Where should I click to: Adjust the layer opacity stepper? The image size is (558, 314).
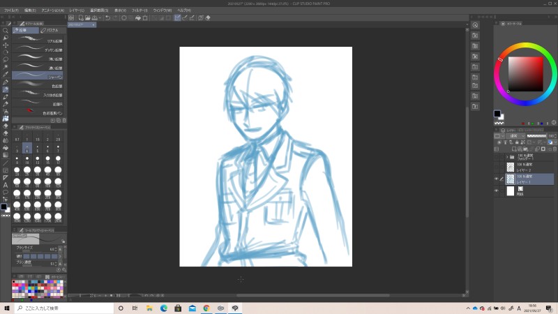tap(555, 136)
